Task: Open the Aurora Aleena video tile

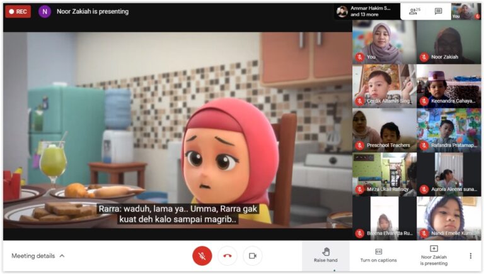Action: [x=448, y=174]
